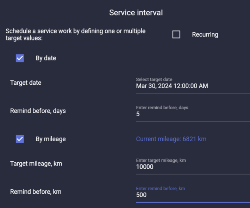Uncheck the By mileage checkbox
The image size is (250, 208).
[20, 139]
